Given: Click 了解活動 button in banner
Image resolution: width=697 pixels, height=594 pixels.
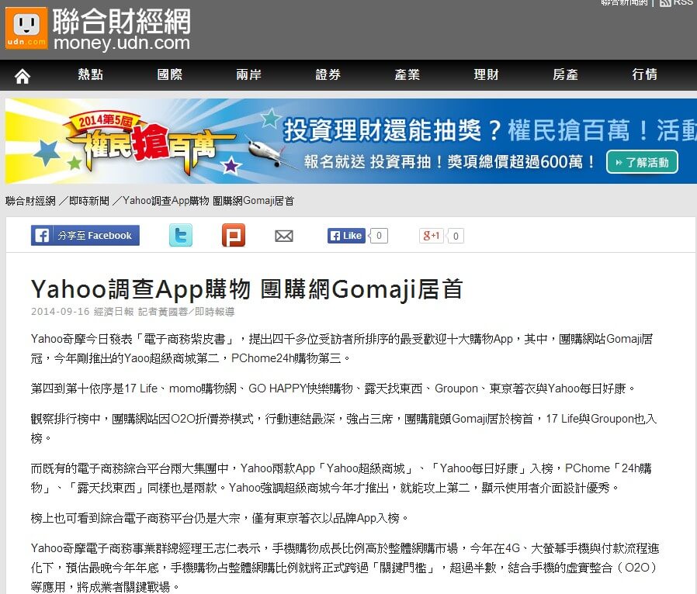Looking at the screenshot, I should coord(642,162).
